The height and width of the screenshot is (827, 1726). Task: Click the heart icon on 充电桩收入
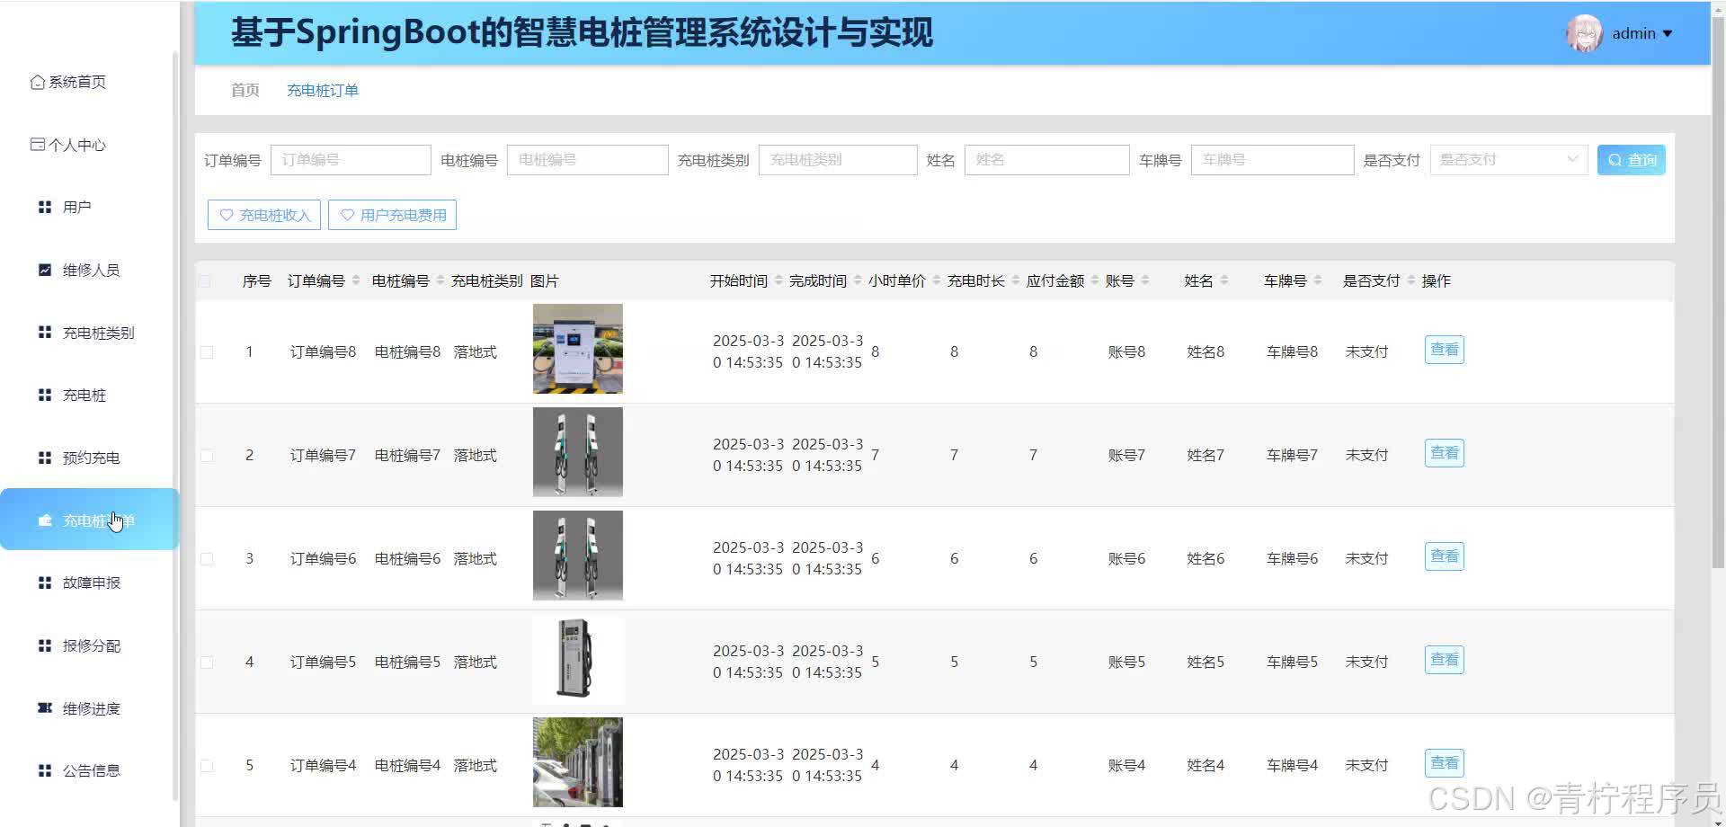227,215
